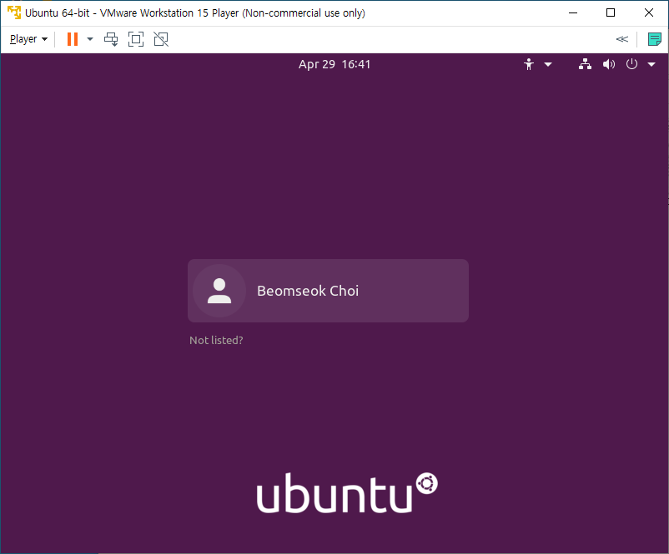Click the volume speaker icon
This screenshot has height=554, width=669.
point(609,64)
